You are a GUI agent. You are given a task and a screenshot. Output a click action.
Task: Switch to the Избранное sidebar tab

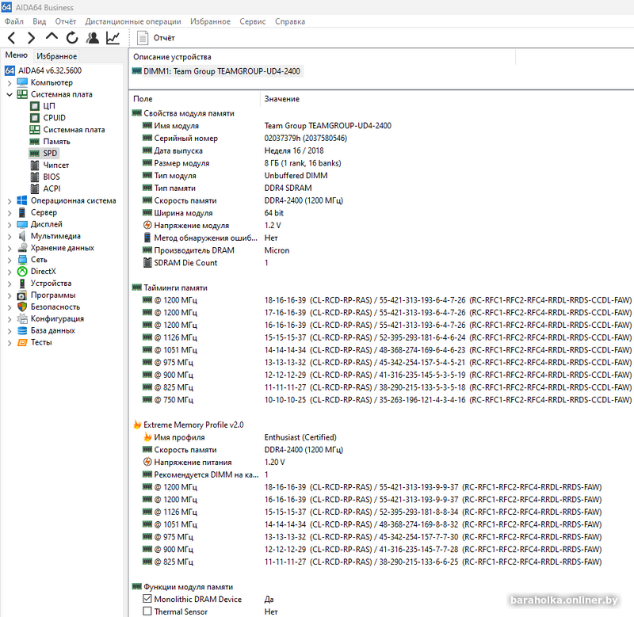pos(56,56)
